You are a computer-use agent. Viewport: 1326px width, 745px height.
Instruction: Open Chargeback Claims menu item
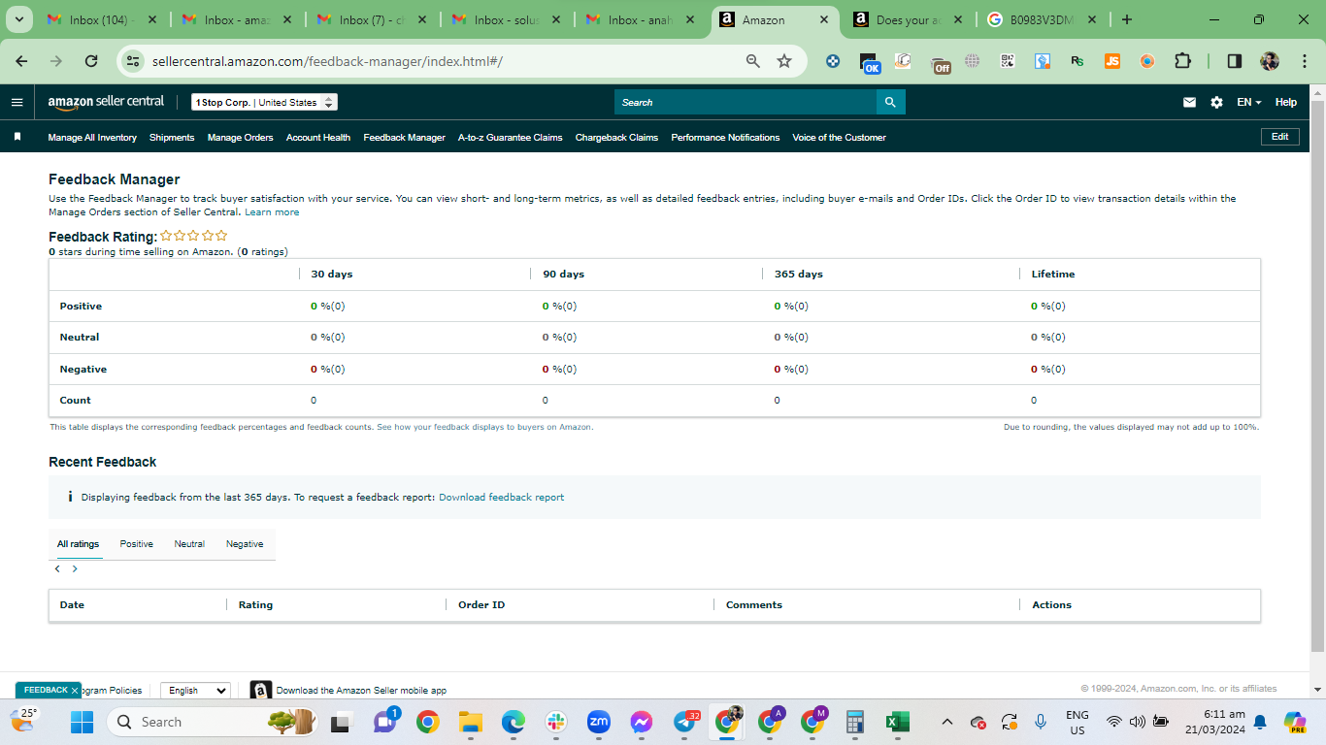(616, 138)
